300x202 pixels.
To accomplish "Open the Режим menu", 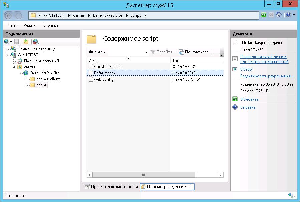I will pos(30,25).
